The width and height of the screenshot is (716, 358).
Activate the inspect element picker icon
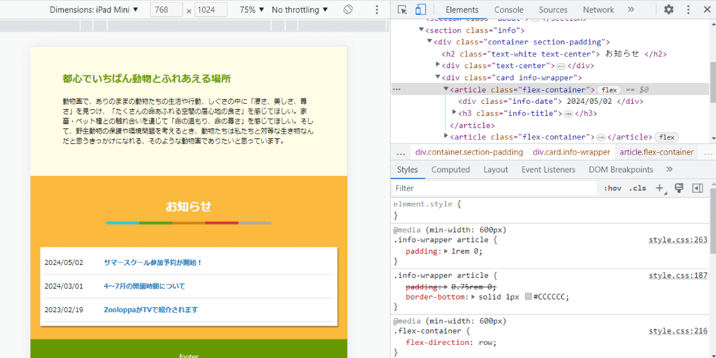pyautogui.click(x=403, y=10)
